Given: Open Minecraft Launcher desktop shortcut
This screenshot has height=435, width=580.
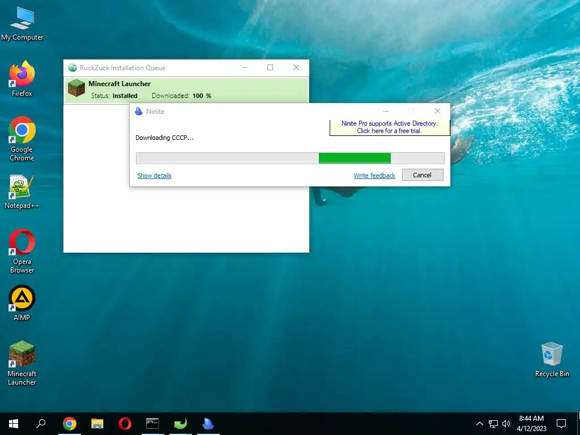Looking at the screenshot, I should click(x=22, y=363).
